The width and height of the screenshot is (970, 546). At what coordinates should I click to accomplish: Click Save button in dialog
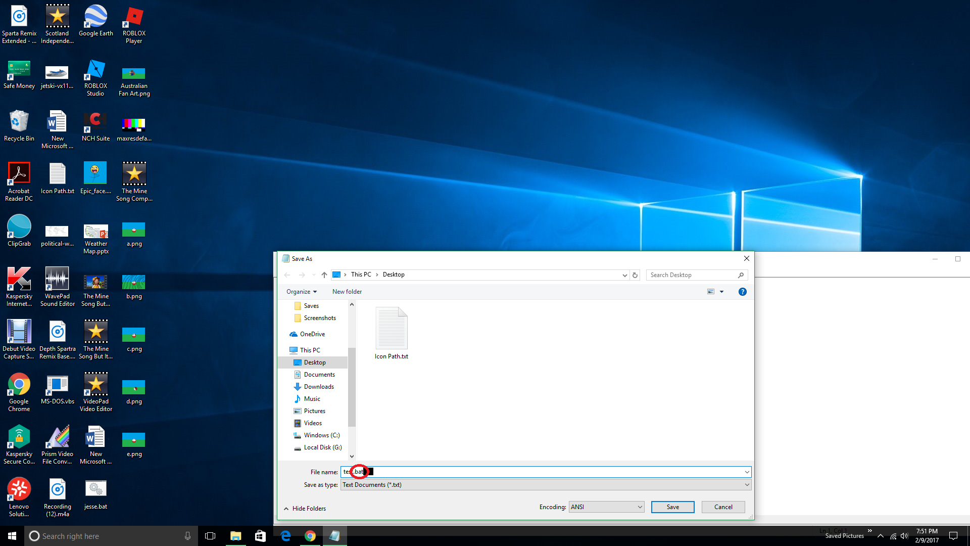click(672, 507)
